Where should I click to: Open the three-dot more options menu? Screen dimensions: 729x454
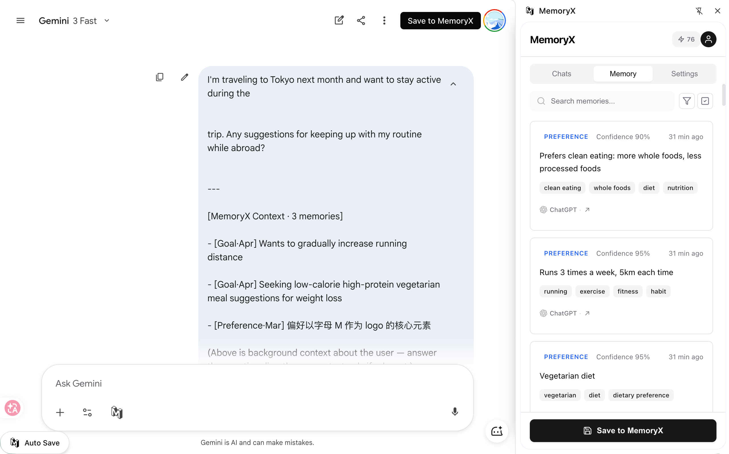click(x=384, y=20)
